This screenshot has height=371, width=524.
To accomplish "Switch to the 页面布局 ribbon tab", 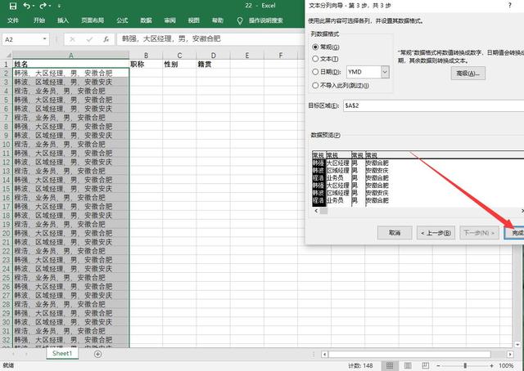I will (93, 20).
